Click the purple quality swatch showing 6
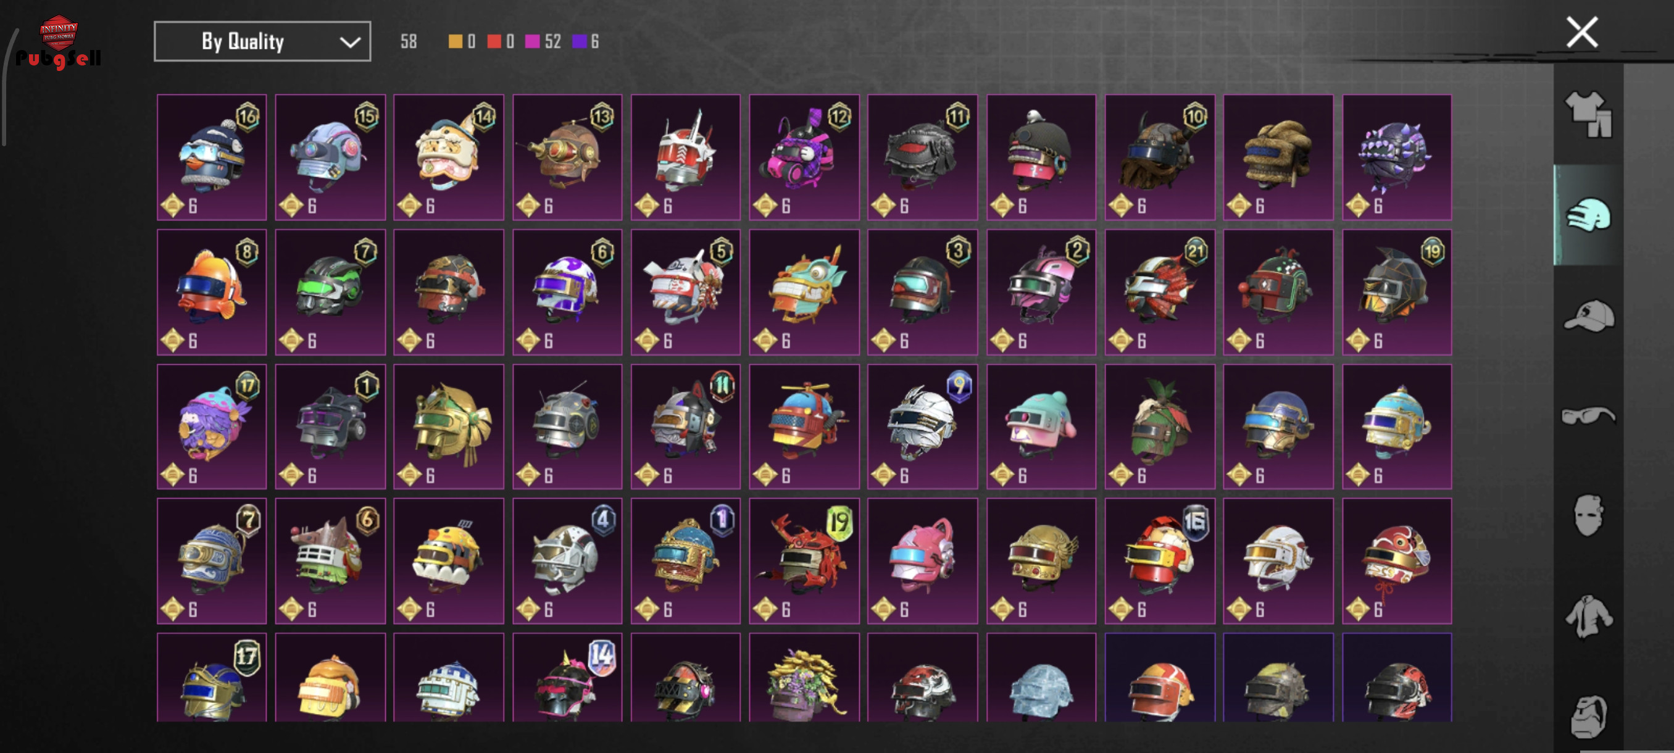 tap(579, 41)
